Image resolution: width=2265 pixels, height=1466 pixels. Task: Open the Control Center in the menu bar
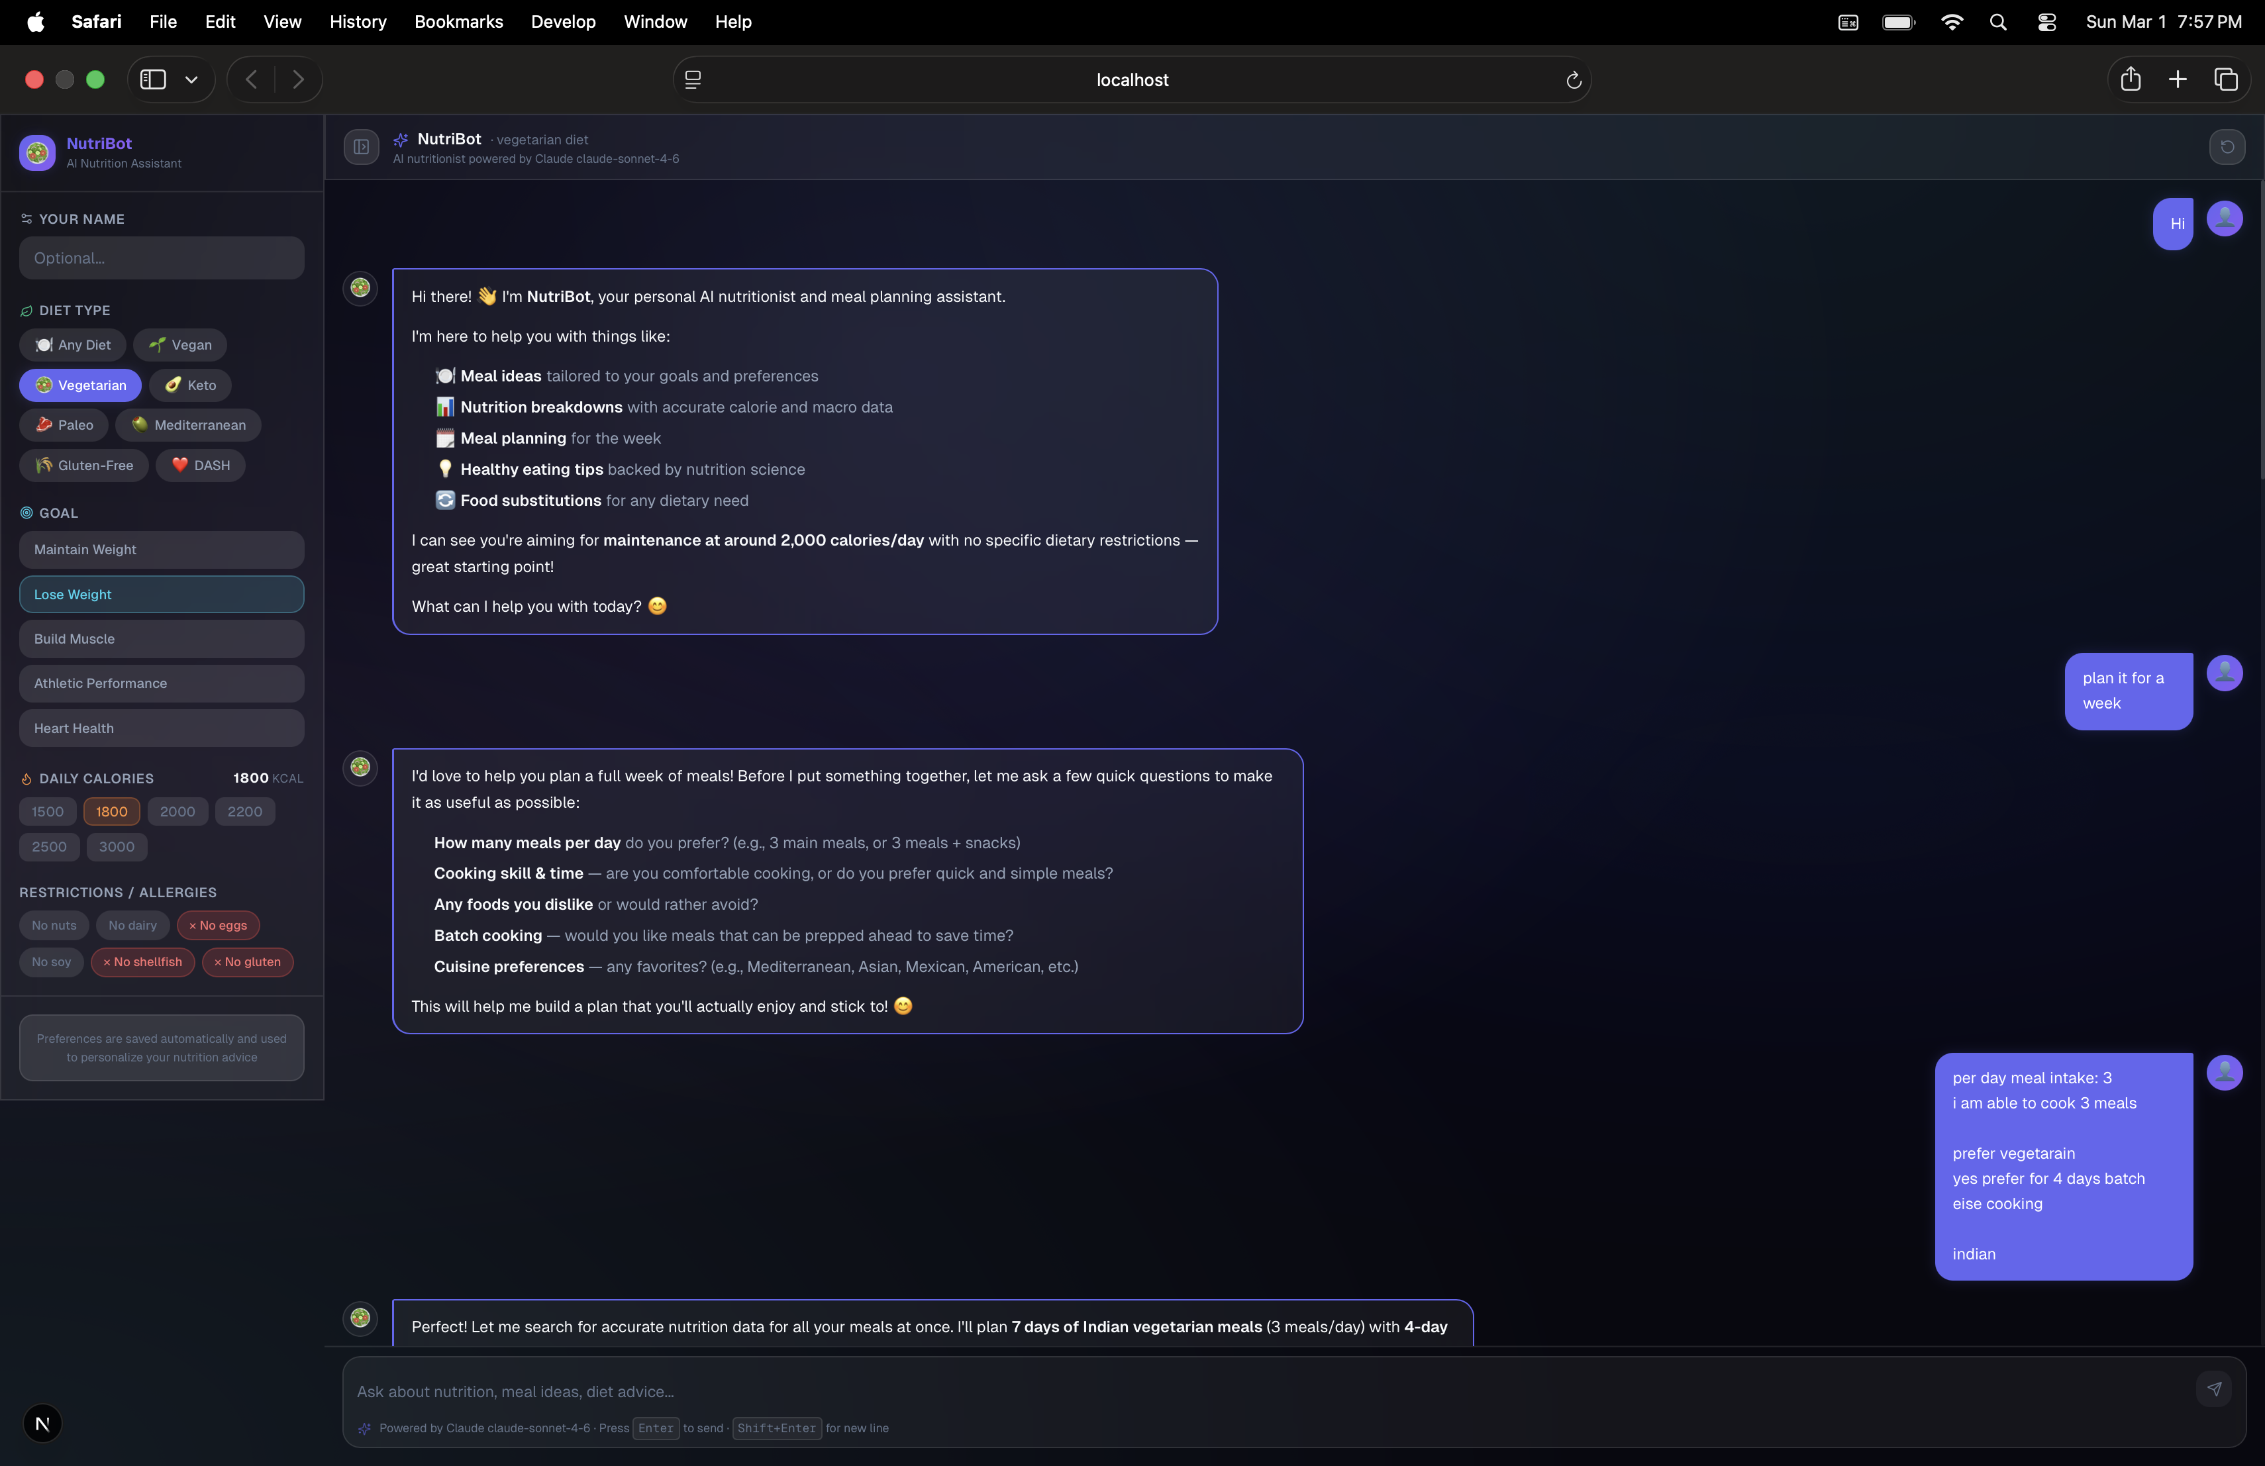coord(2046,22)
